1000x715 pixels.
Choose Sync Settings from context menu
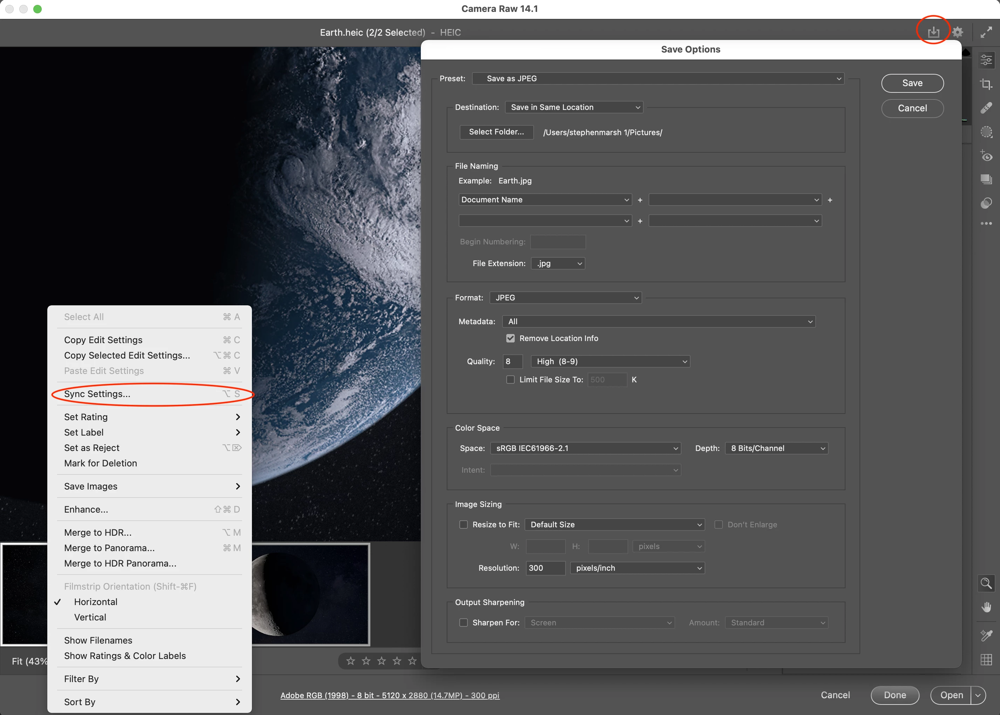pos(97,394)
